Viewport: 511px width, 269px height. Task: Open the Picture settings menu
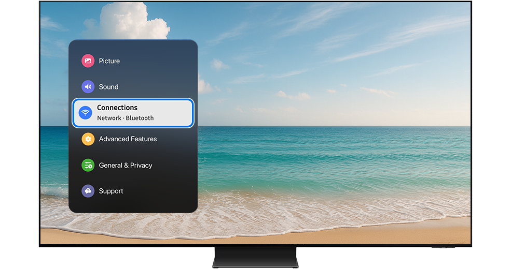[x=109, y=61]
